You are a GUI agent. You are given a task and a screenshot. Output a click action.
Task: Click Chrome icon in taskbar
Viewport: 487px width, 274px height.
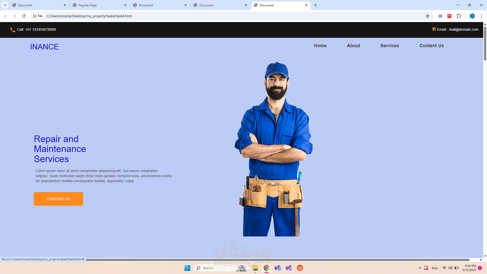click(x=266, y=268)
